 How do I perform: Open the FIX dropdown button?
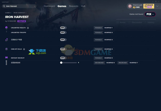[150, 14]
